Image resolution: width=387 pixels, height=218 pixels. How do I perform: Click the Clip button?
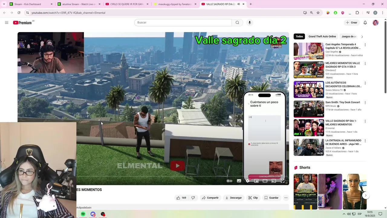pos(253,198)
